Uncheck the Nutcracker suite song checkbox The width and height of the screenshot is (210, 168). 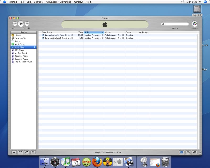[x=43, y=35]
